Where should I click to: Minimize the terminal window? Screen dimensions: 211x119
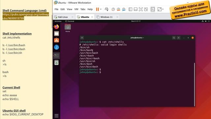pyautogui.click(x=184, y=38)
